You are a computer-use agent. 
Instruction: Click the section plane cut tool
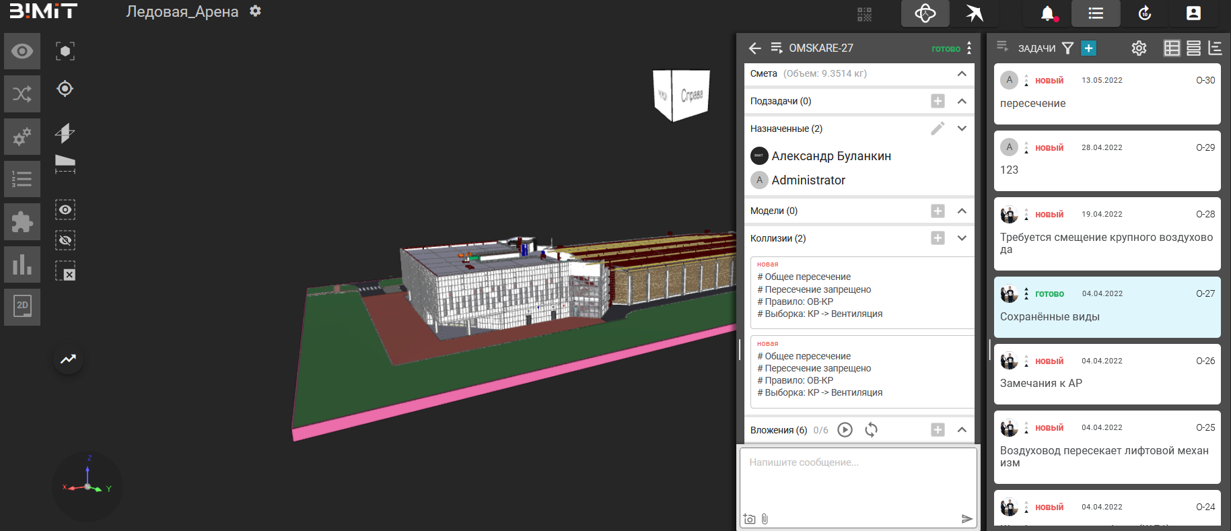point(65,133)
